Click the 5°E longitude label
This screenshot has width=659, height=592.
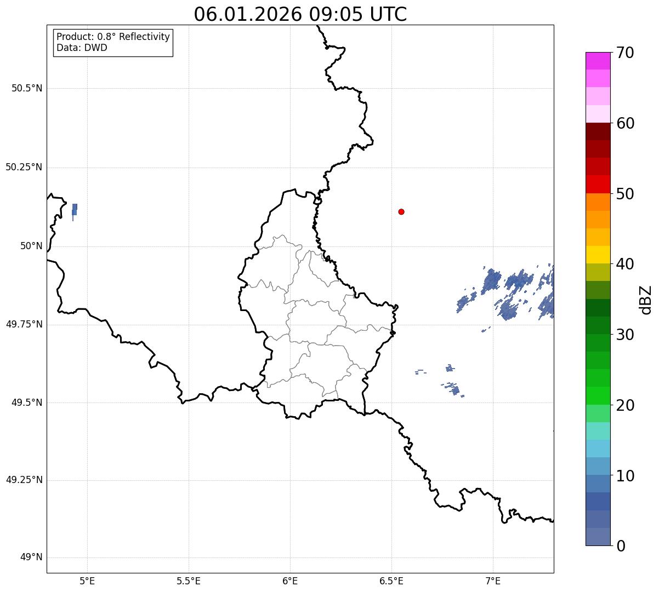(x=87, y=580)
